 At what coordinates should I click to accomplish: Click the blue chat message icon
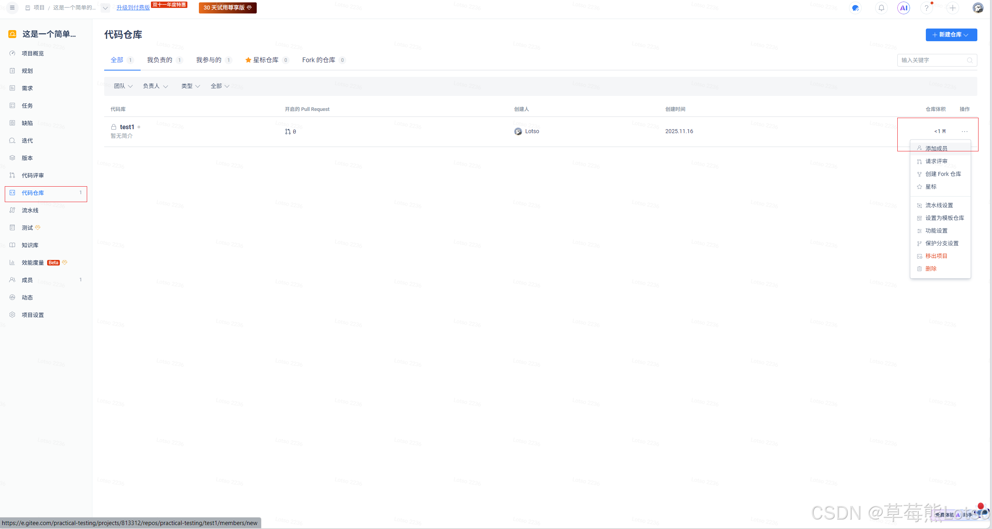[856, 8]
